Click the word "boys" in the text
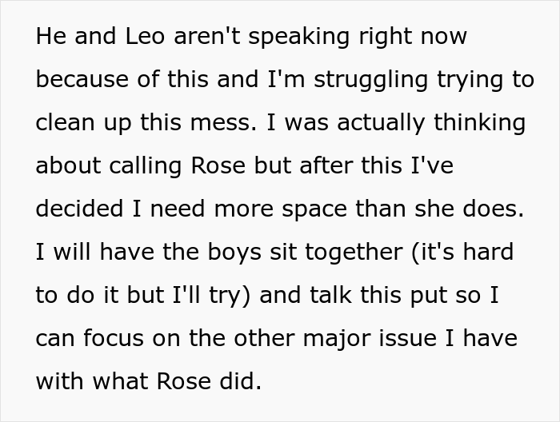 [210, 253]
